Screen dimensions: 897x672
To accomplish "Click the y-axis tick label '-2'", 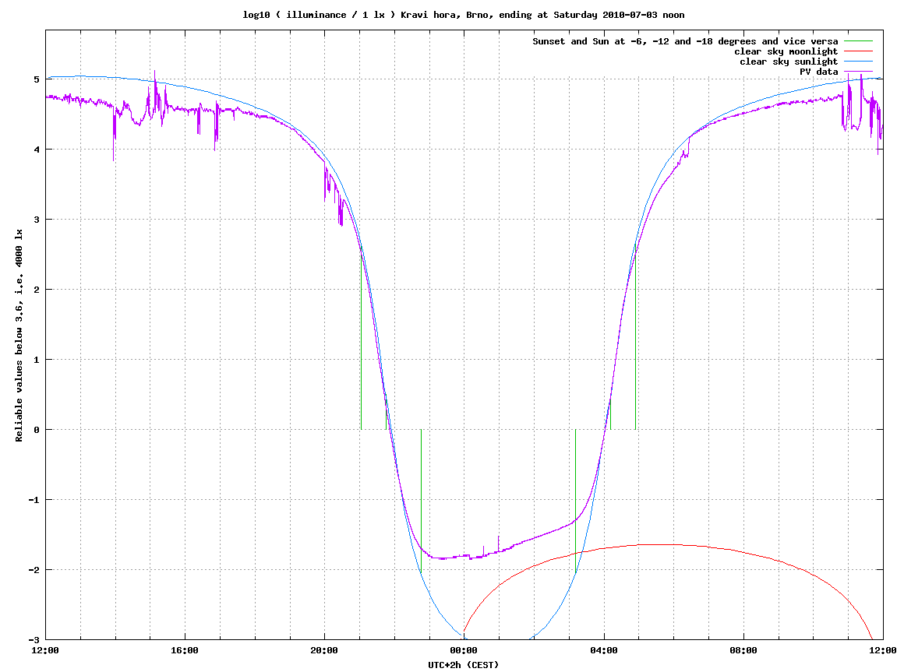I will coord(34,570).
